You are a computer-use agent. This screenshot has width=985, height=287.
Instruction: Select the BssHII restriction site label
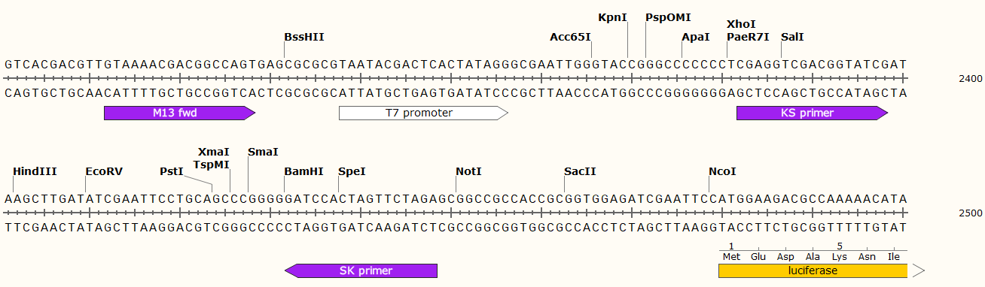click(x=304, y=37)
